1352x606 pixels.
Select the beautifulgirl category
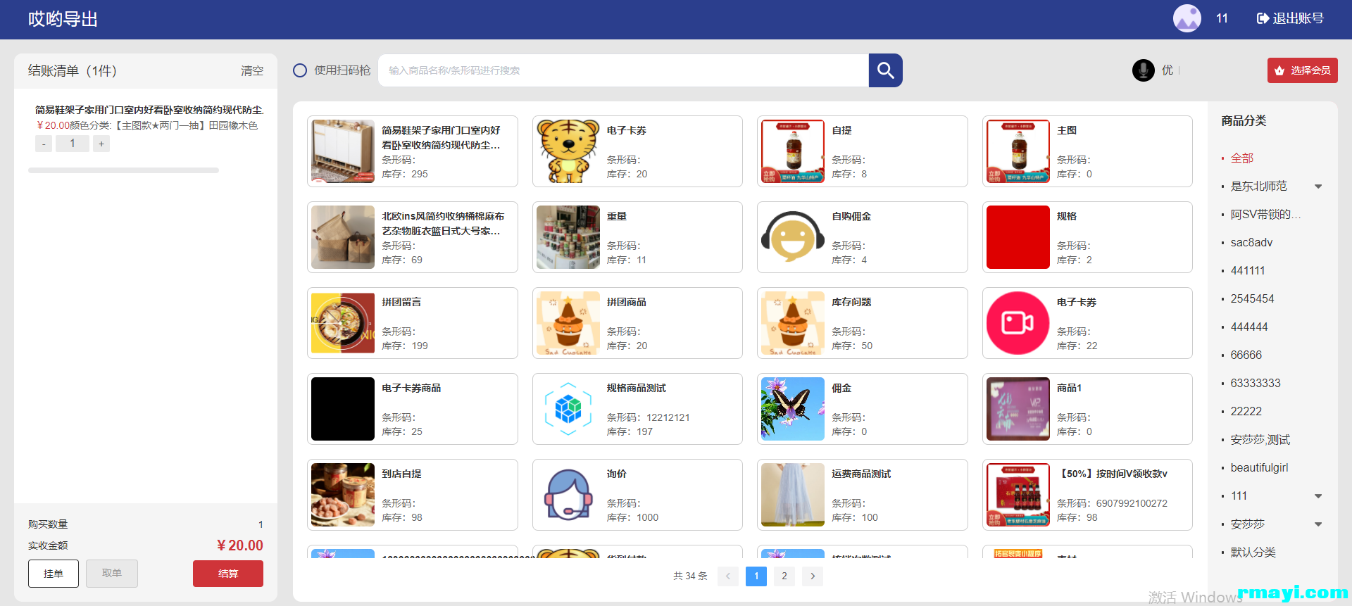tap(1259, 468)
